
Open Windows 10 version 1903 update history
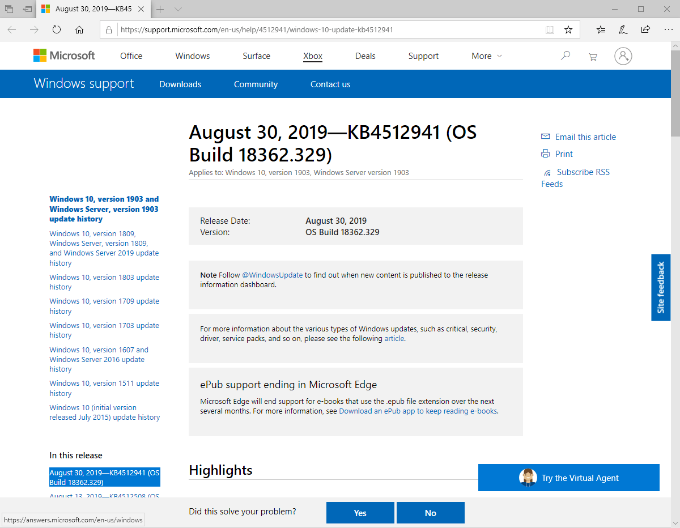[x=104, y=209]
